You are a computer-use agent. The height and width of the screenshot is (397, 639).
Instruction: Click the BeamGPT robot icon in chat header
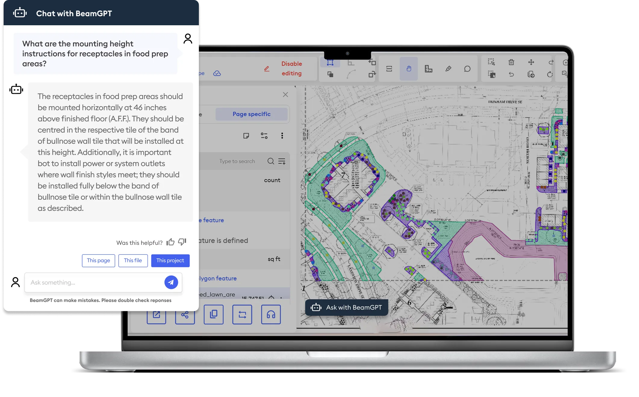click(x=20, y=13)
